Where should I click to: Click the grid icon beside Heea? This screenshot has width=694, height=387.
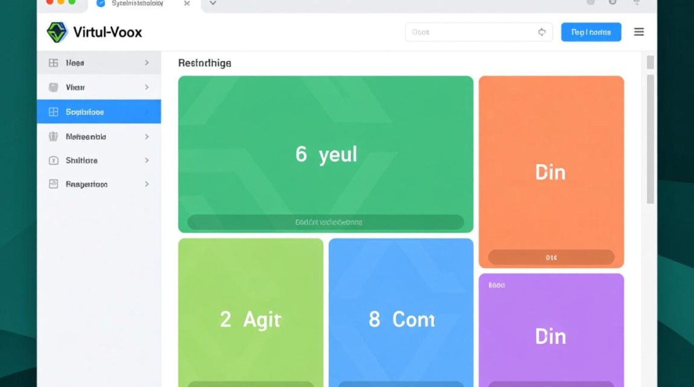53,63
